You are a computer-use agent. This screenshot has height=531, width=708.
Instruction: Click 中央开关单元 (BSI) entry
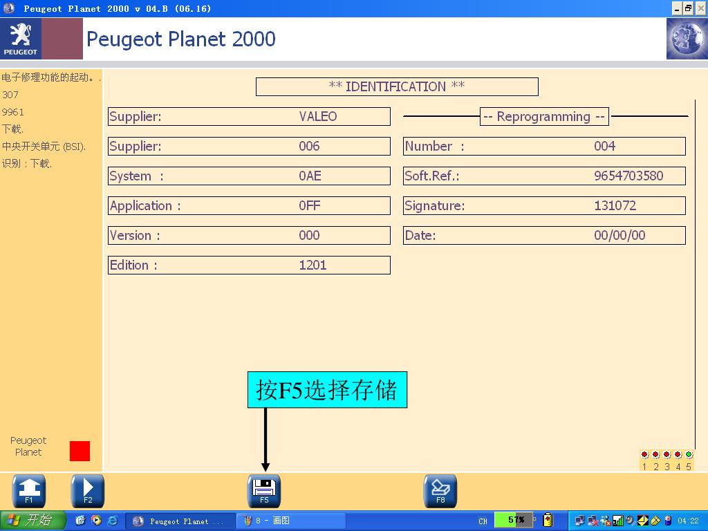pyautogui.click(x=44, y=147)
